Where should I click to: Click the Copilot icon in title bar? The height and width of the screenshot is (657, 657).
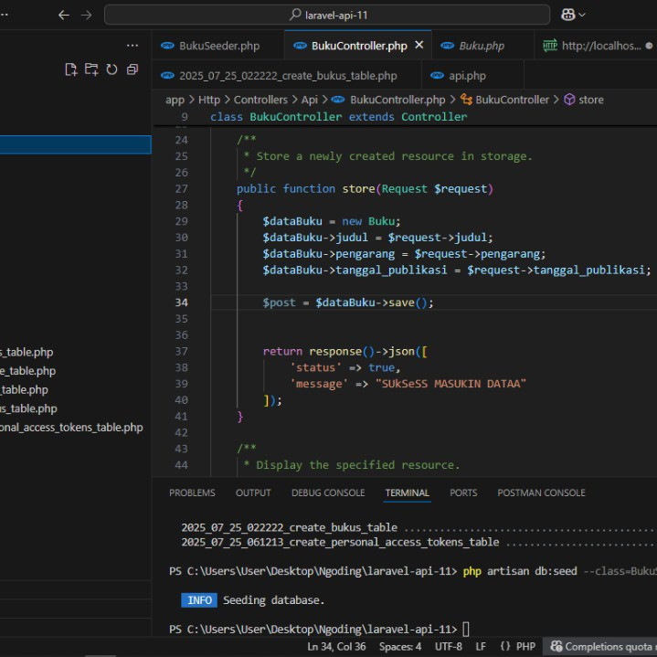[567, 15]
